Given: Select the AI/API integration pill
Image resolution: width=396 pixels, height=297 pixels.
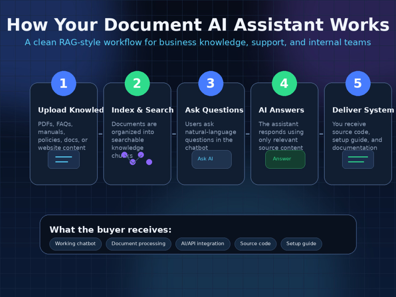Looking at the screenshot, I should click(203, 244).
